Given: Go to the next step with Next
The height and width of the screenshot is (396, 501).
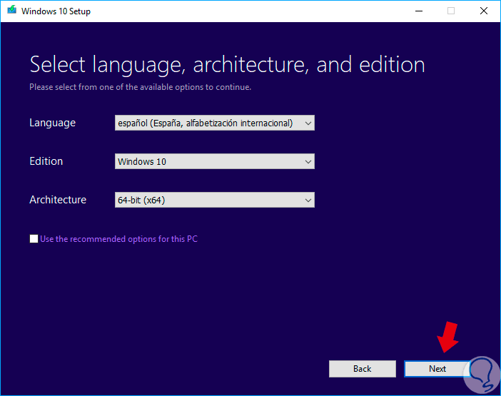Looking at the screenshot, I should point(437,369).
